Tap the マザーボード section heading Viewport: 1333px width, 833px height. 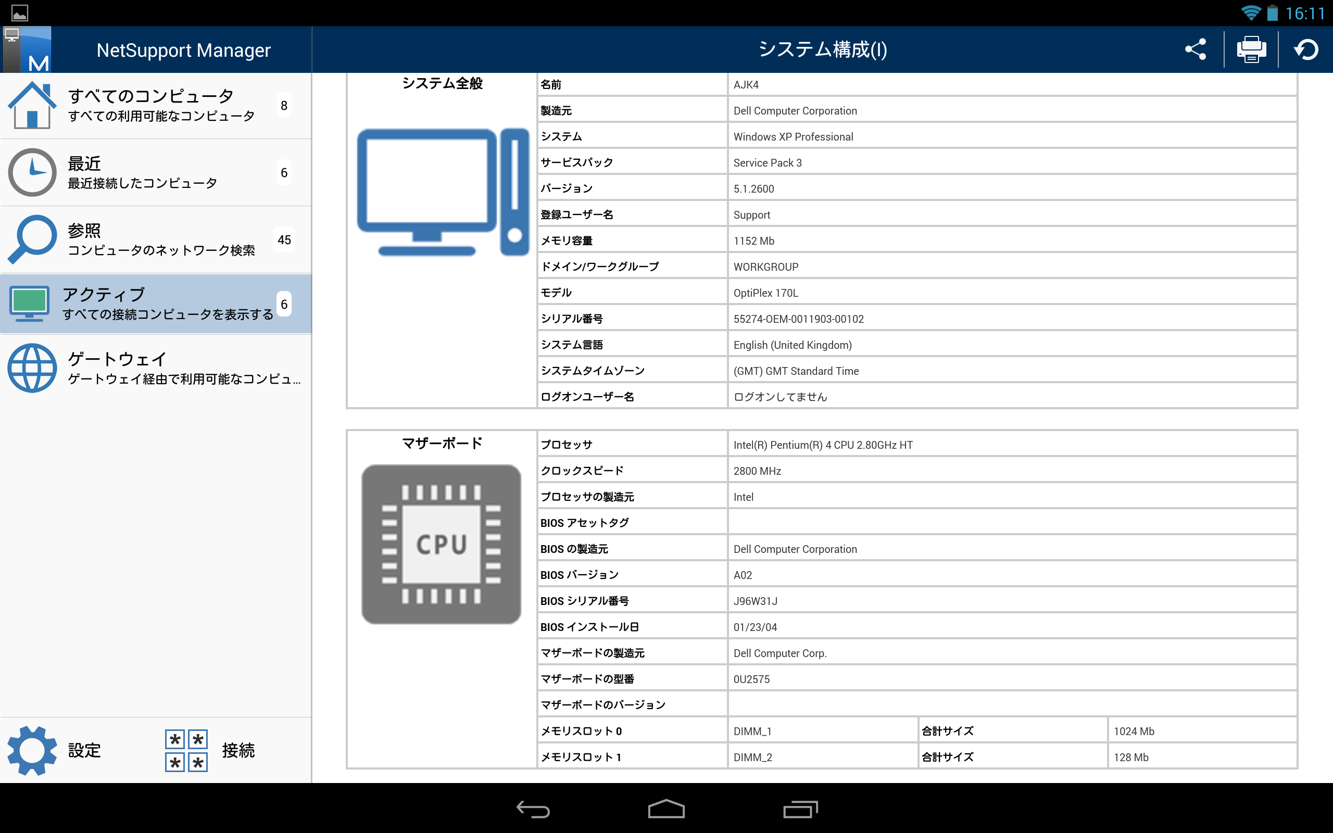coord(442,443)
